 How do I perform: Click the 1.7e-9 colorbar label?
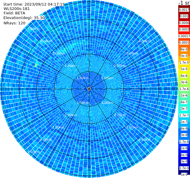184,168
